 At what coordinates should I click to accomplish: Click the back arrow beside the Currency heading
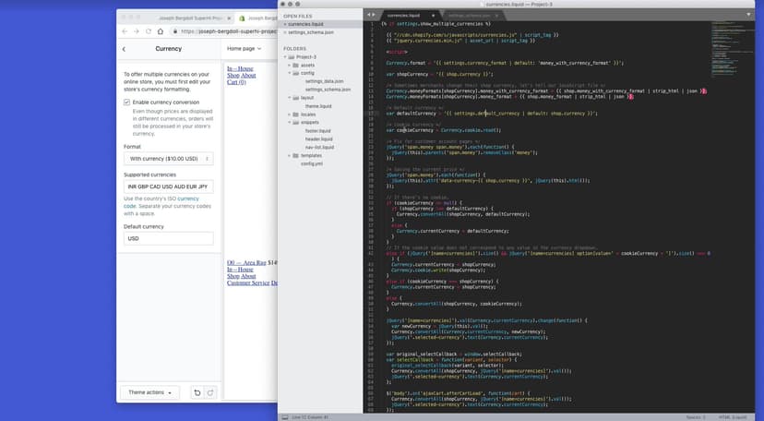coord(125,49)
